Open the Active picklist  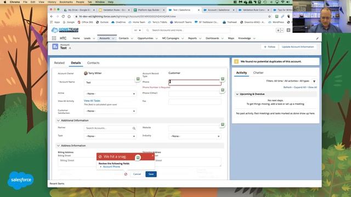pyautogui.click(x=110, y=94)
